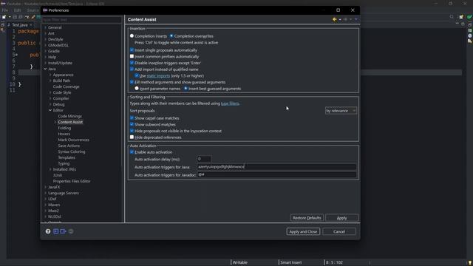
Task: Collapse the Editor tree node
Action: [50, 110]
